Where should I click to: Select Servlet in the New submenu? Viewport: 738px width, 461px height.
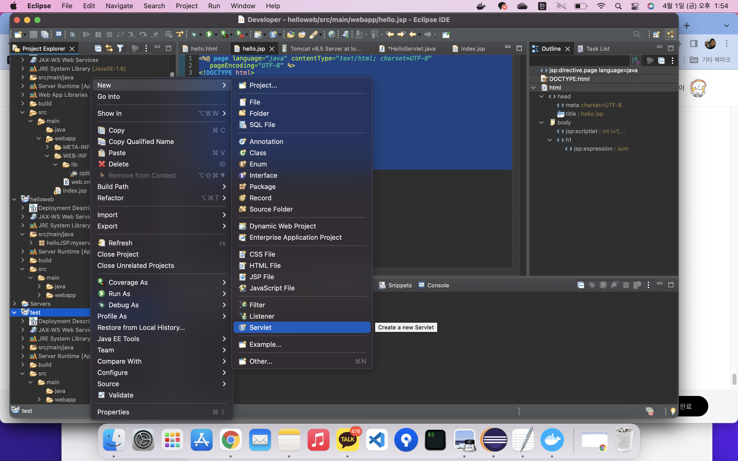[260, 328]
